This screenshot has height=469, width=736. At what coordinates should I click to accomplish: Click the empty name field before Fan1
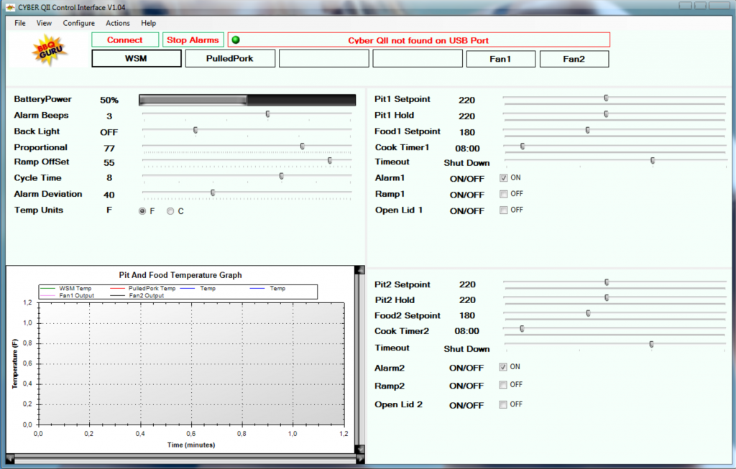(418, 59)
